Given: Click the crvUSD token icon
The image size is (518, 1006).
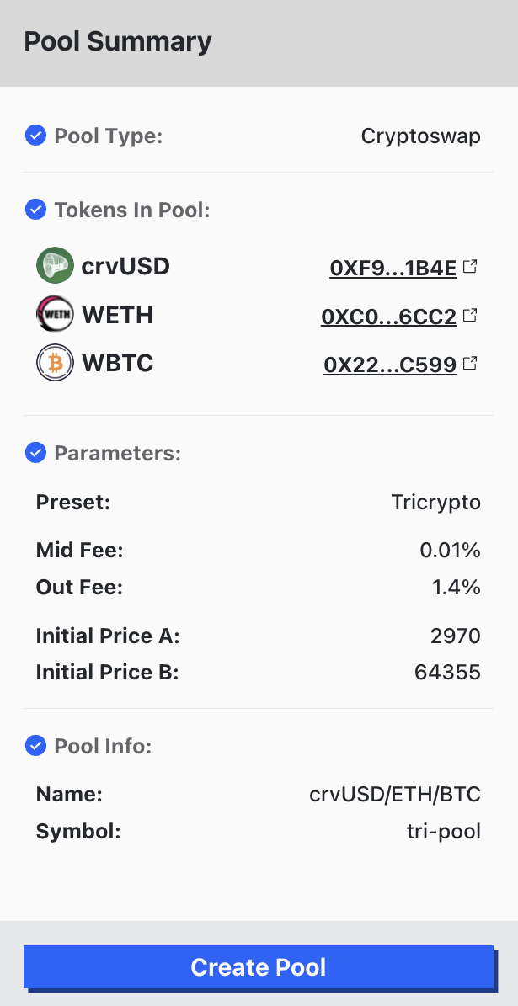Looking at the screenshot, I should (x=56, y=266).
